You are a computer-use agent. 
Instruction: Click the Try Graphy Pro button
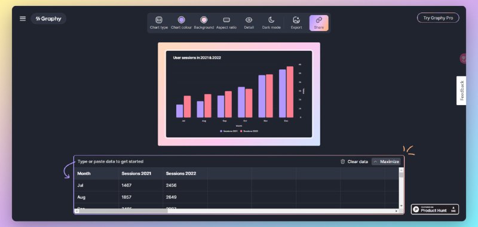click(x=438, y=18)
